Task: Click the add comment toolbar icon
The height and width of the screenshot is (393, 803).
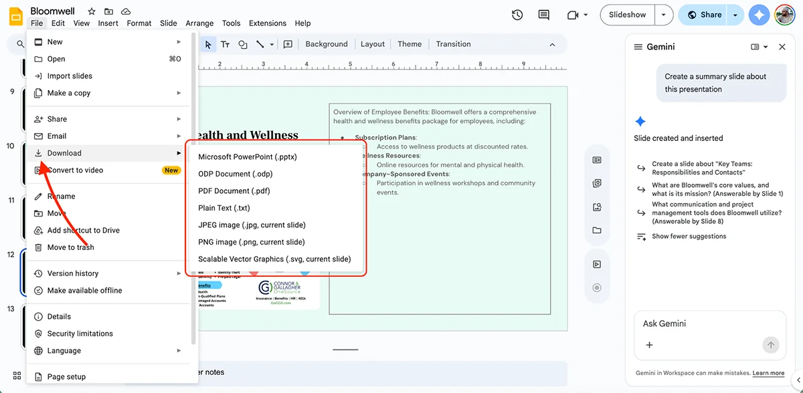Action: point(288,44)
